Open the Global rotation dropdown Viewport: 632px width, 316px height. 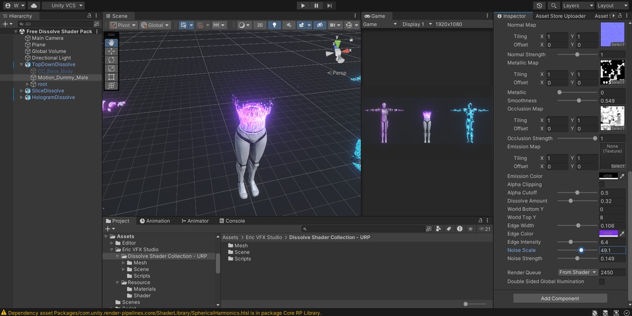tap(155, 25)
